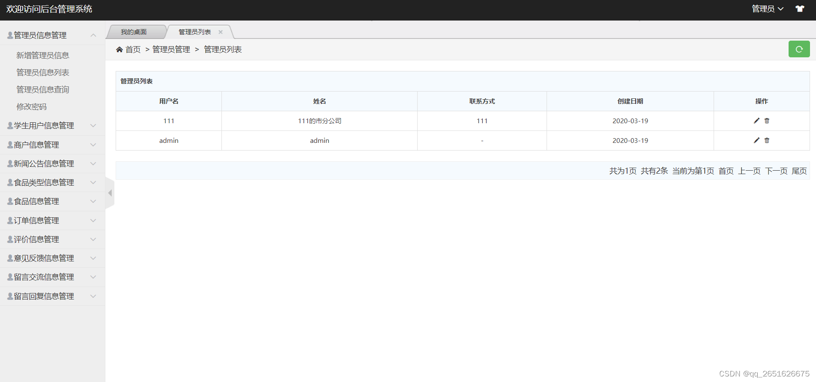Expand 评价信息管理 chevron
Image resolution: width=816 pixels, height=382 pixels.
[x=93, y=239]
